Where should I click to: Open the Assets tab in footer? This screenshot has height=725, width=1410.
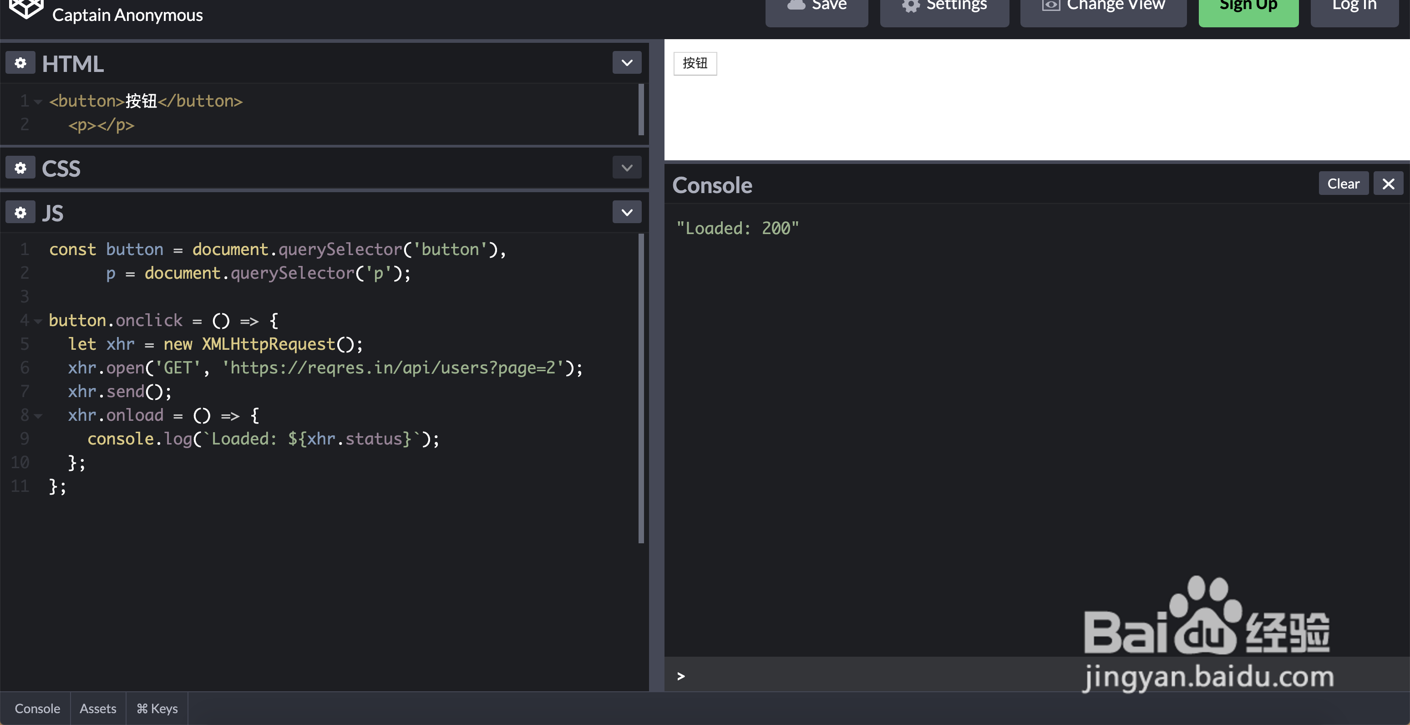[98, 709]
